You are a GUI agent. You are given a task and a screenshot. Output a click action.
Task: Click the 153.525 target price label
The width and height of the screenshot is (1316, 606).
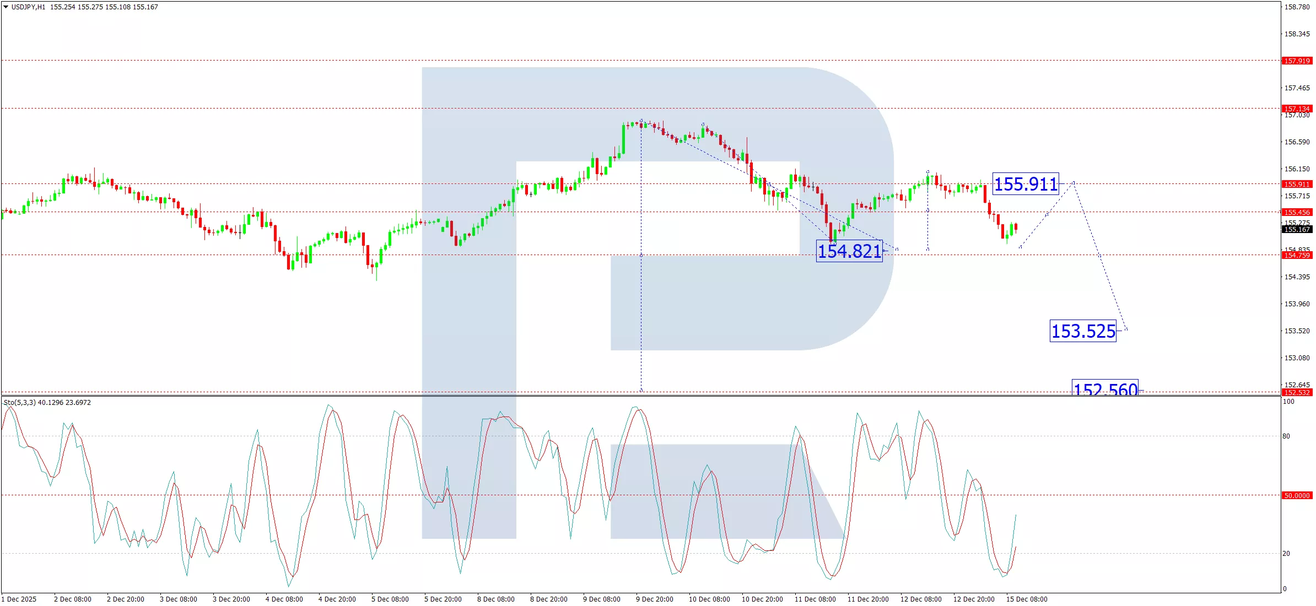click(1082, 331)
